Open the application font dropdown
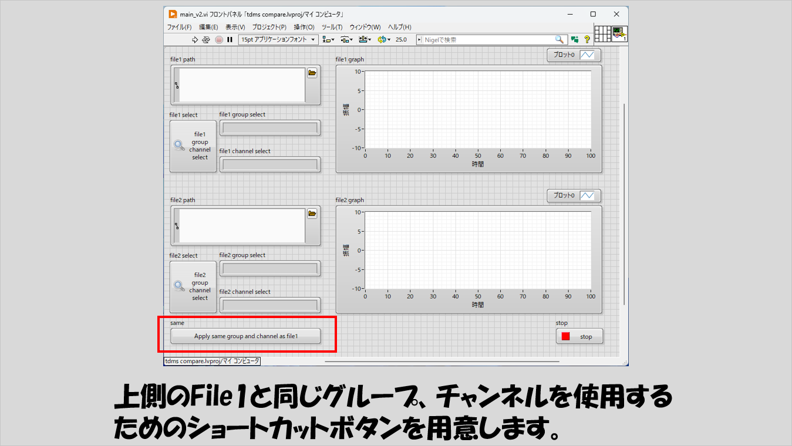792x446 pixels. (x=278, y=40)
